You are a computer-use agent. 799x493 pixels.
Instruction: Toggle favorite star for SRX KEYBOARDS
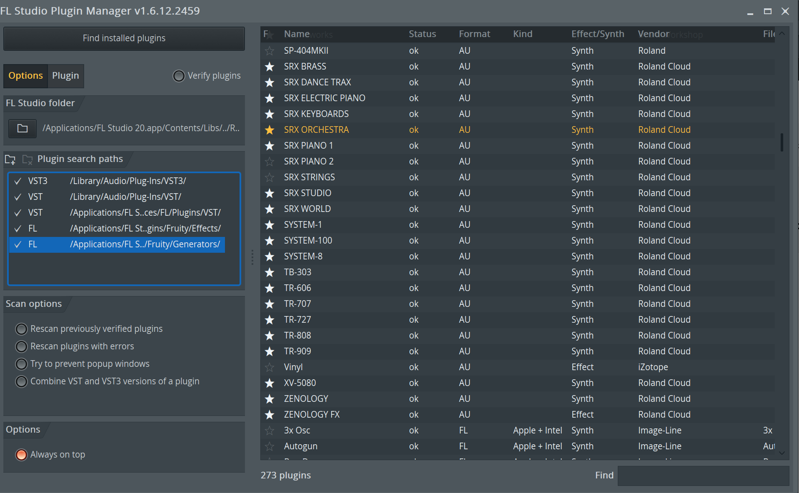pos(270,114)
